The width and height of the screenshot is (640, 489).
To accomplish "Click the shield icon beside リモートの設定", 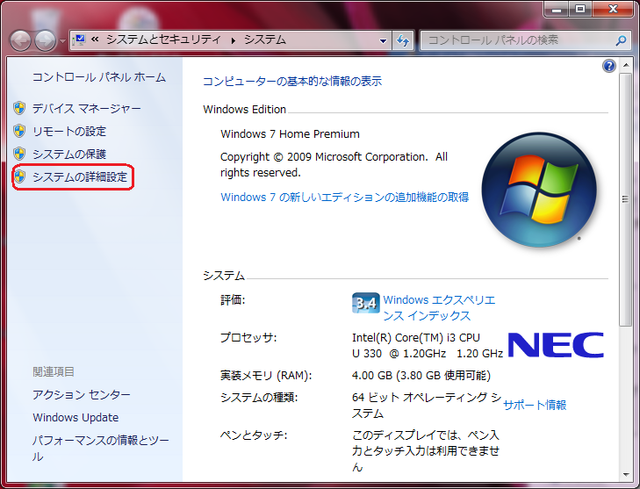I will [19, 131].
